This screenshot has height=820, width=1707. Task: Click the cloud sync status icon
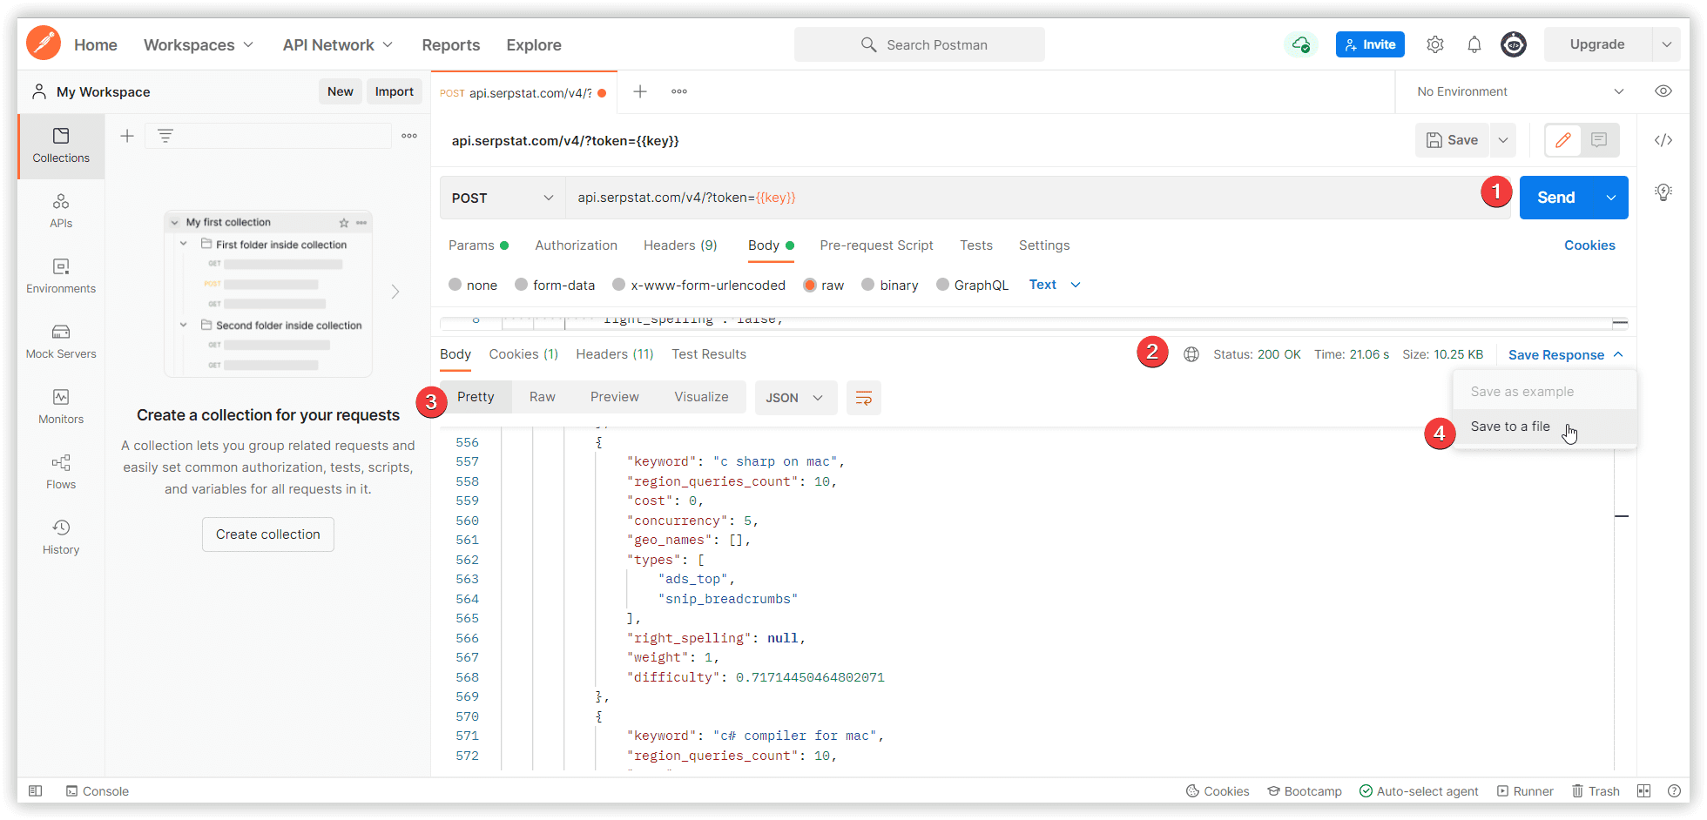(x=1301, y=44)
